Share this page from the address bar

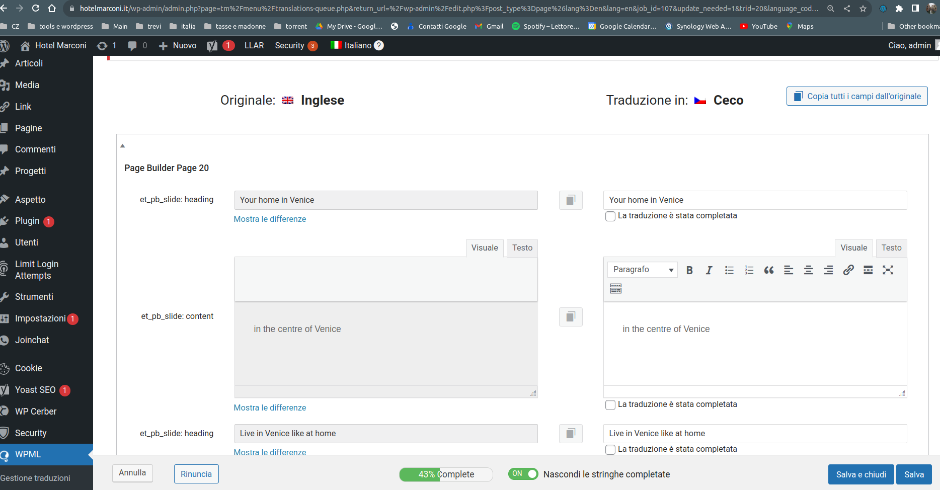847,9
